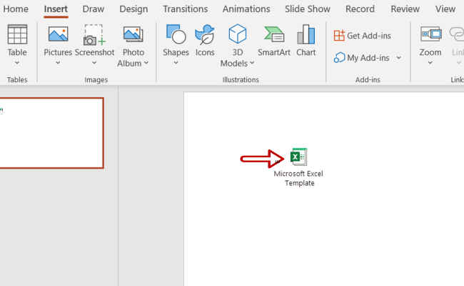
Task: Select the embedded Excel Template icon
Action: point(298,157)
